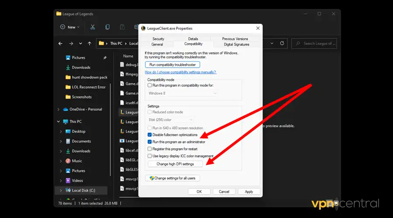Click Run in 640 x 480 screen resolution checkbox
Screen dimensions: 393x218
pos(150,128)
